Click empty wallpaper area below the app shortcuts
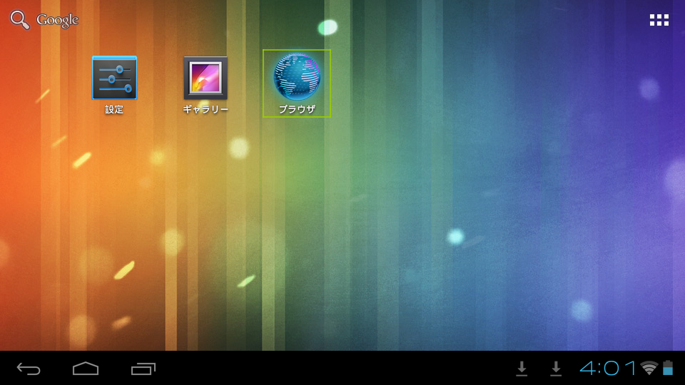This screenshot has height=385, width=685. [x=342, y=235]
